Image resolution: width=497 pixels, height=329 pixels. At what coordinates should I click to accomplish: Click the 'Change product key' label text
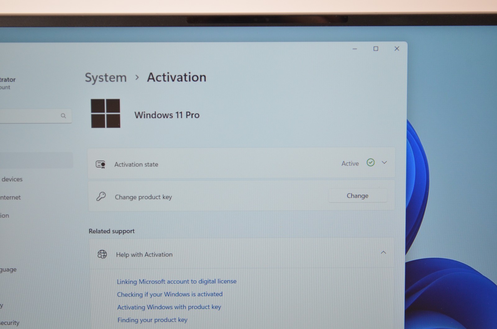point(143,197)
